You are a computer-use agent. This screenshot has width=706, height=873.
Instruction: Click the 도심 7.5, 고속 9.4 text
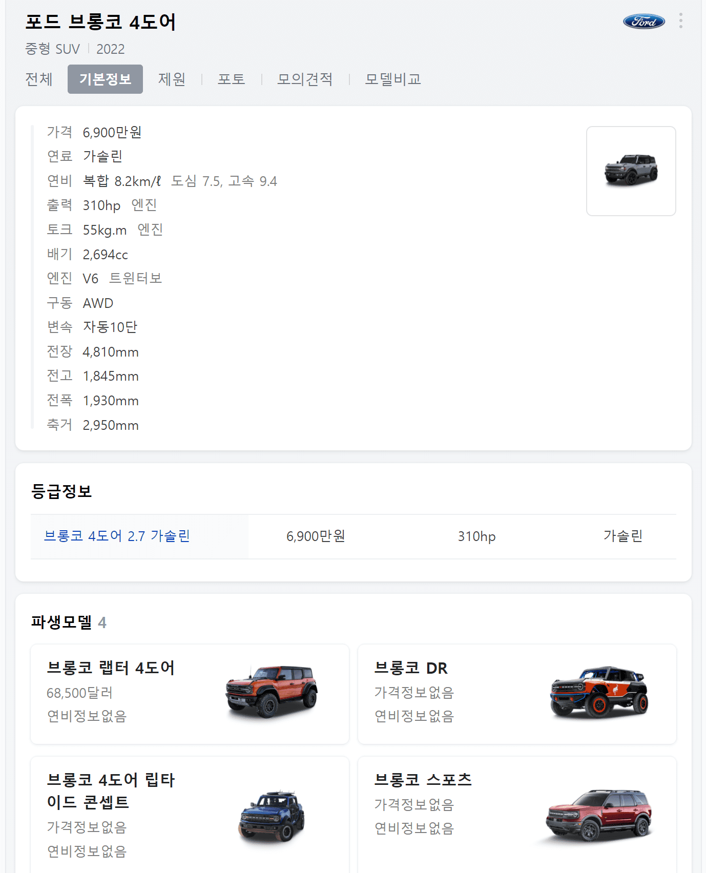(x=224, y=181)
